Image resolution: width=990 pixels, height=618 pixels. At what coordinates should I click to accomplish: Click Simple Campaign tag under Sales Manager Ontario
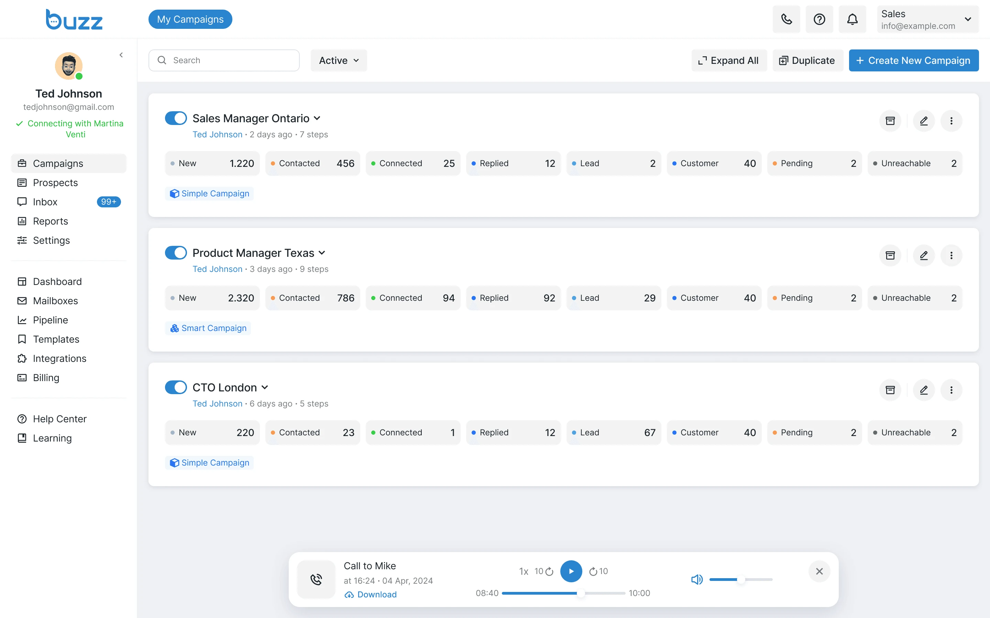click(x=209, y=193)
